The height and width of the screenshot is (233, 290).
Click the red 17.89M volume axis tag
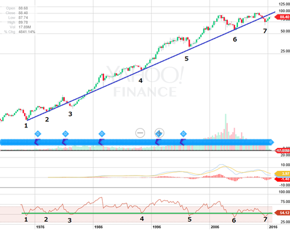[283, 150]
